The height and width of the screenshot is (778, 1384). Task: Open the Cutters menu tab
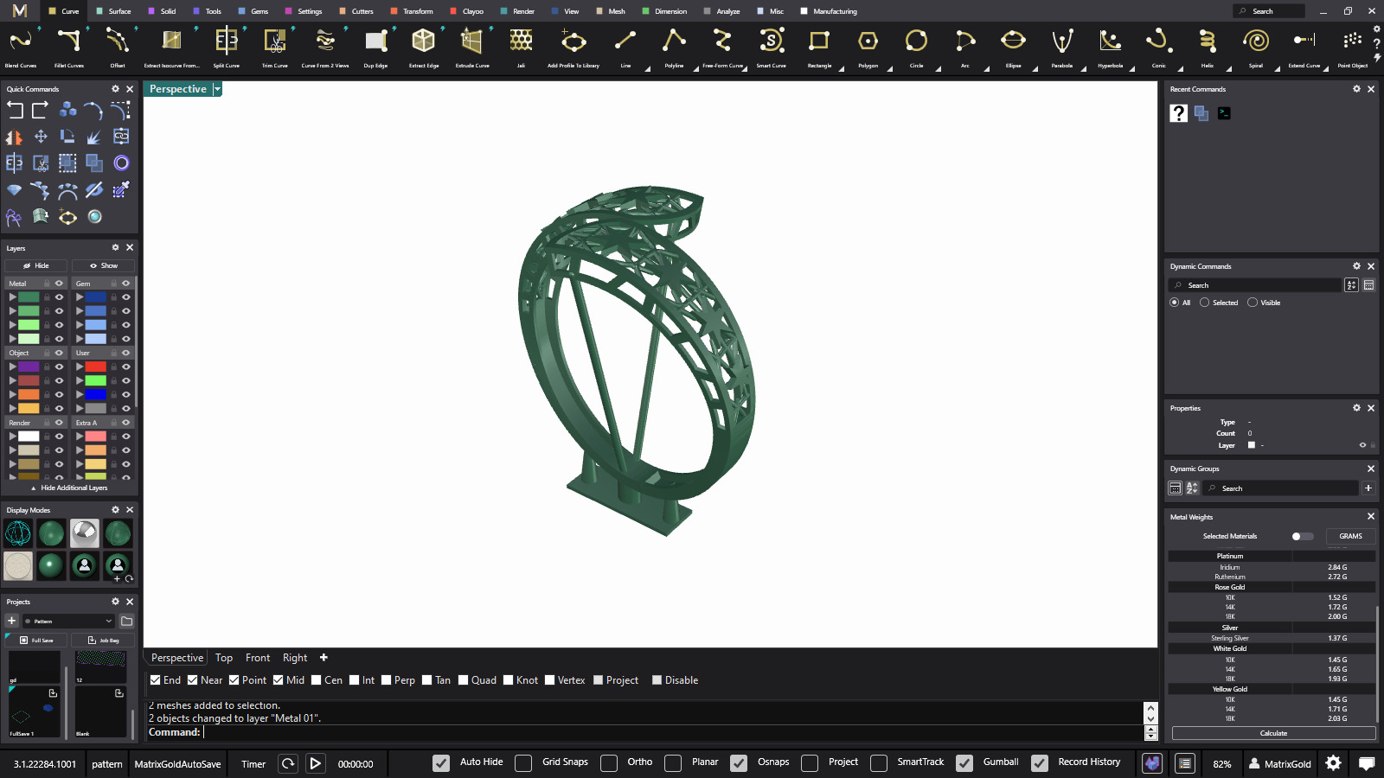(356, 11)
